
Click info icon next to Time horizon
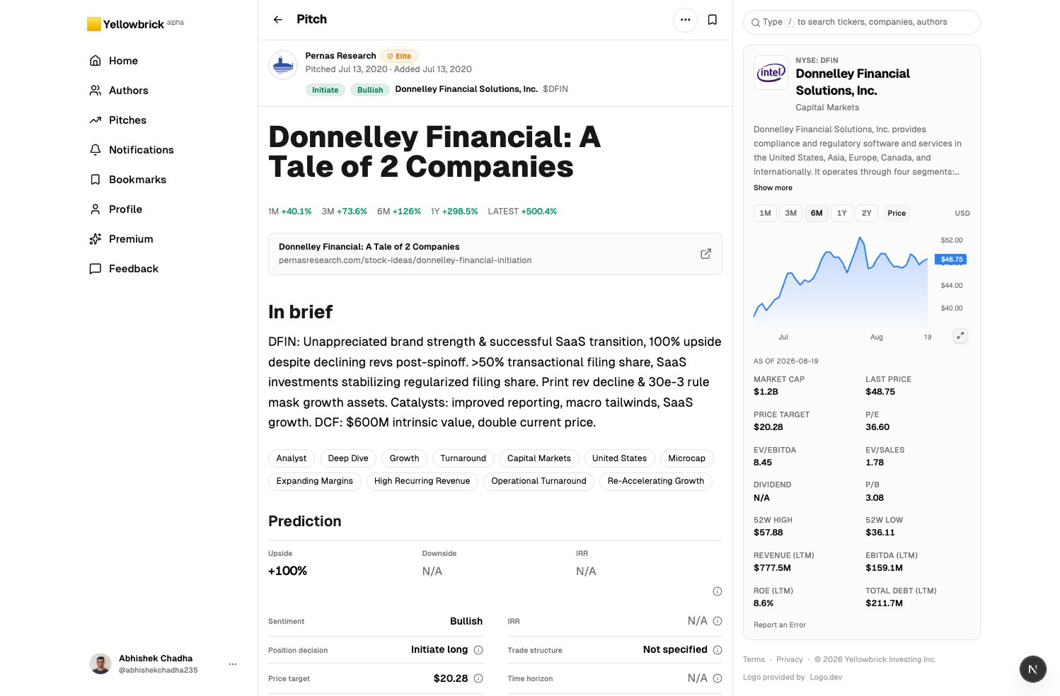click(718, 678)
